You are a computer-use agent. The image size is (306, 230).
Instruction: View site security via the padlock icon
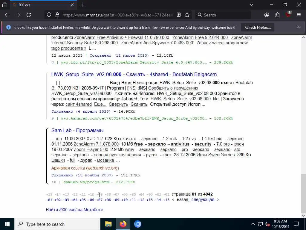[x=57, y=15]
